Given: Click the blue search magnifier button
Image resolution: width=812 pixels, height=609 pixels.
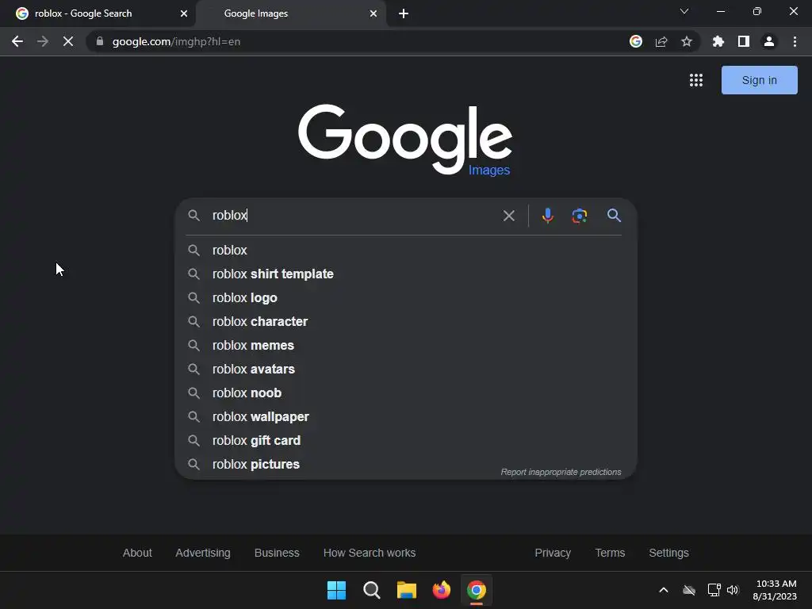Looking at the screenshot, I should 615,216.
